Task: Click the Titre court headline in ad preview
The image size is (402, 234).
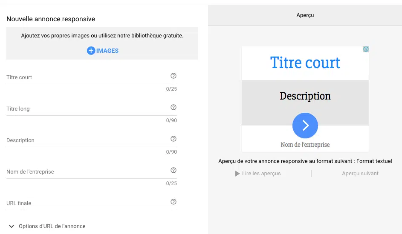Action: (305, 63)
